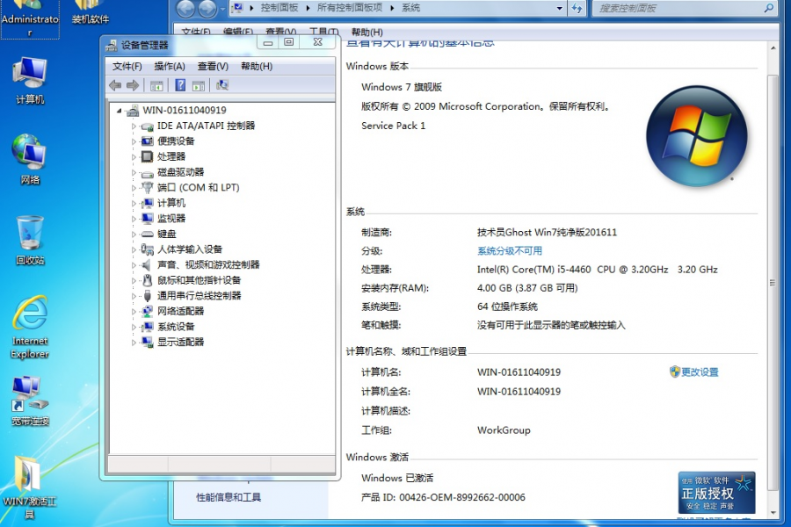The width and height of the screenshot is (791, 527).
Task: Click the properties pane toolbar icon
Action: (x=199, y=86)
